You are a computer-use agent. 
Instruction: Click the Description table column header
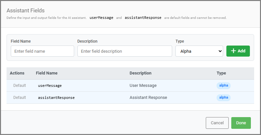coord(140,73)
